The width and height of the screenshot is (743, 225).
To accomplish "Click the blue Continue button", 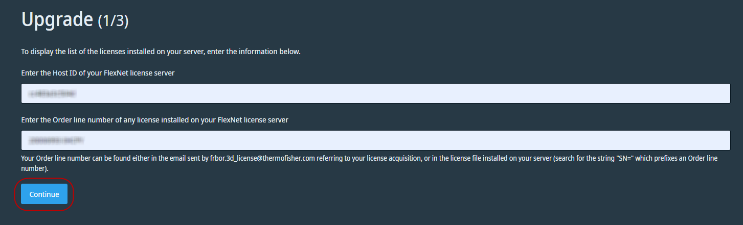I will (x=44, y=194).
